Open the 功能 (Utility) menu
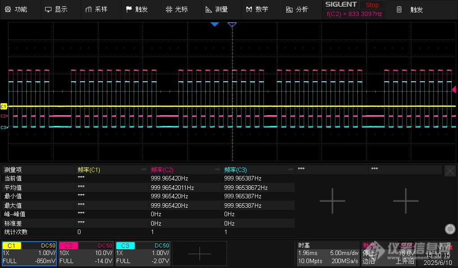458x268 pixels. 16,9
